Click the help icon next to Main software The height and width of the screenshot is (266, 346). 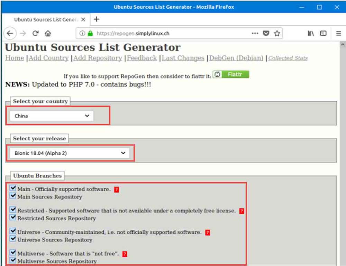[x=117, y=190]
